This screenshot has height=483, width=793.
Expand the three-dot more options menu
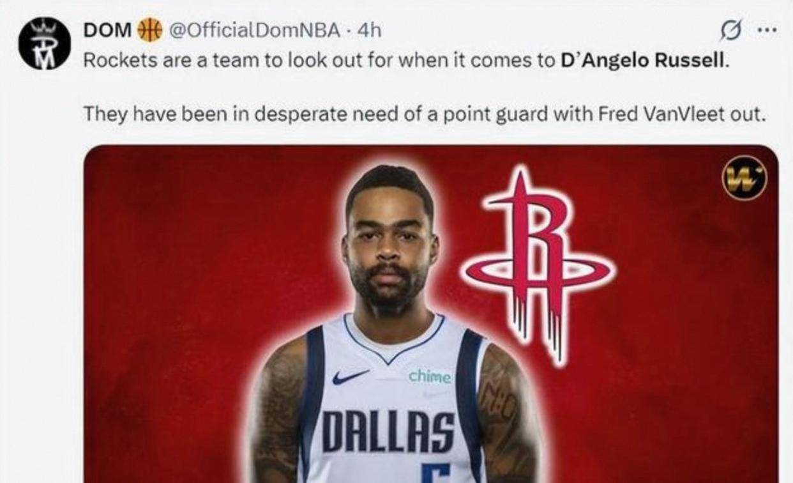coord(766,29)
